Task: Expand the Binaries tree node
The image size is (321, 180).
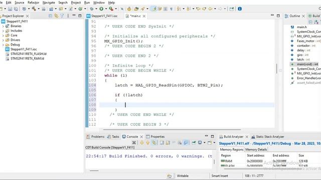Action: pyautogui.click(x=3, y=26)
